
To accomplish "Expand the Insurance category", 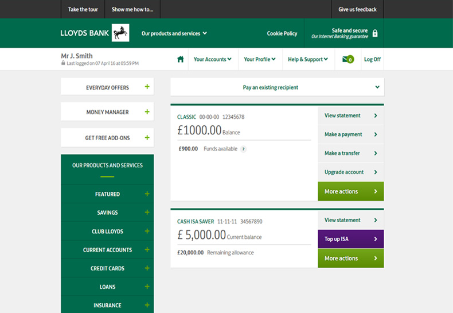I will (x=107, y=304).
